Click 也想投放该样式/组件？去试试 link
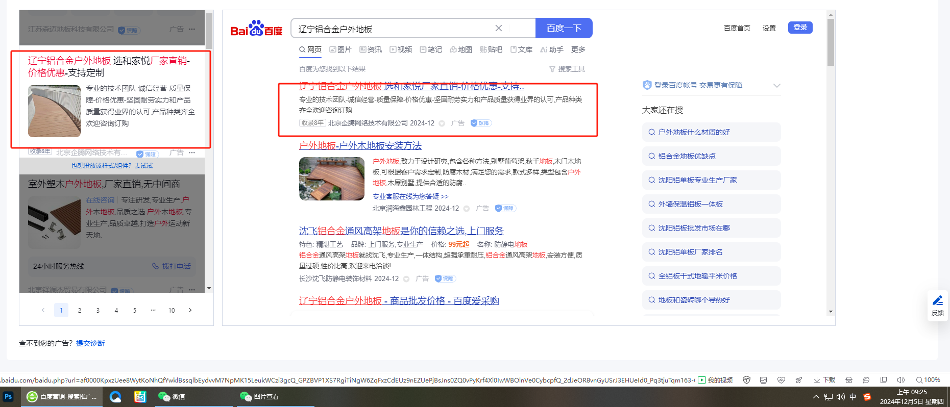Viewport: 950px width, 407px height. (112, 166)
